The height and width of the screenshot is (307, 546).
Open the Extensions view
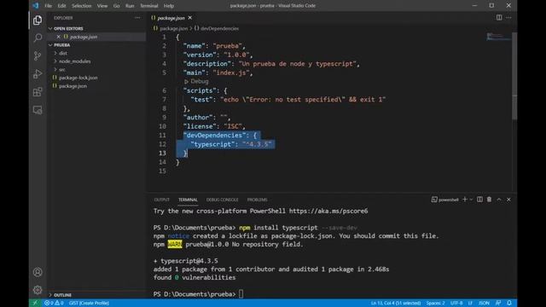[x=38, y=92]
